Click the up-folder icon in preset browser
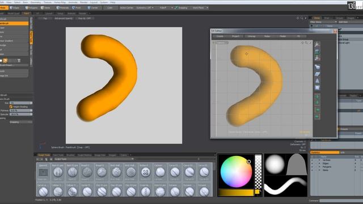The height and width of the screenshot is (204, 363). coord(47,159)
